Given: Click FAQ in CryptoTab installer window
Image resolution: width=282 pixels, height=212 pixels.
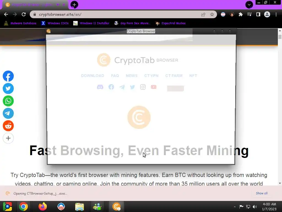Looking at the screenshot, I should [x=115, y=76].
